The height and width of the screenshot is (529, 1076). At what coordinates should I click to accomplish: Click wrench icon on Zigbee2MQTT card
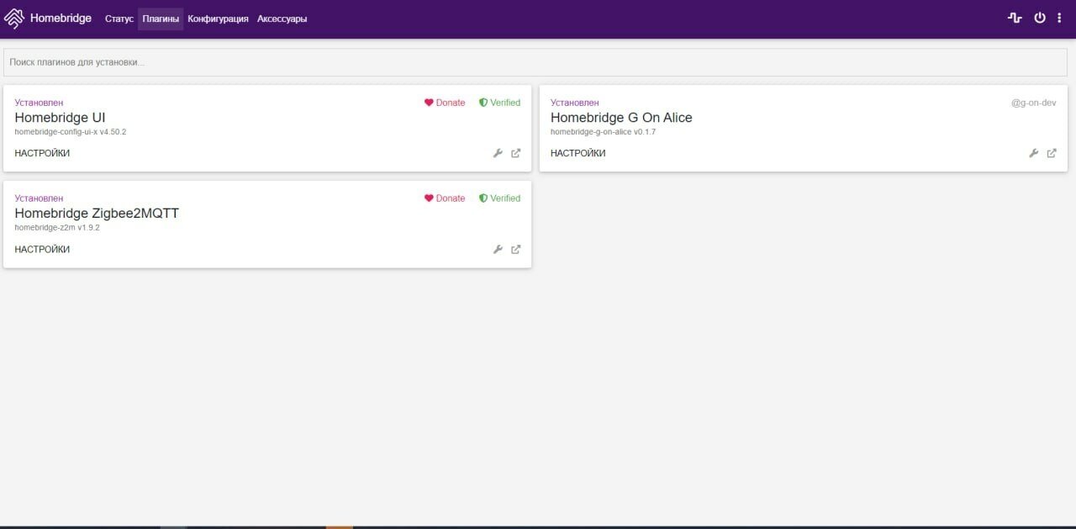tap(498, 249)
